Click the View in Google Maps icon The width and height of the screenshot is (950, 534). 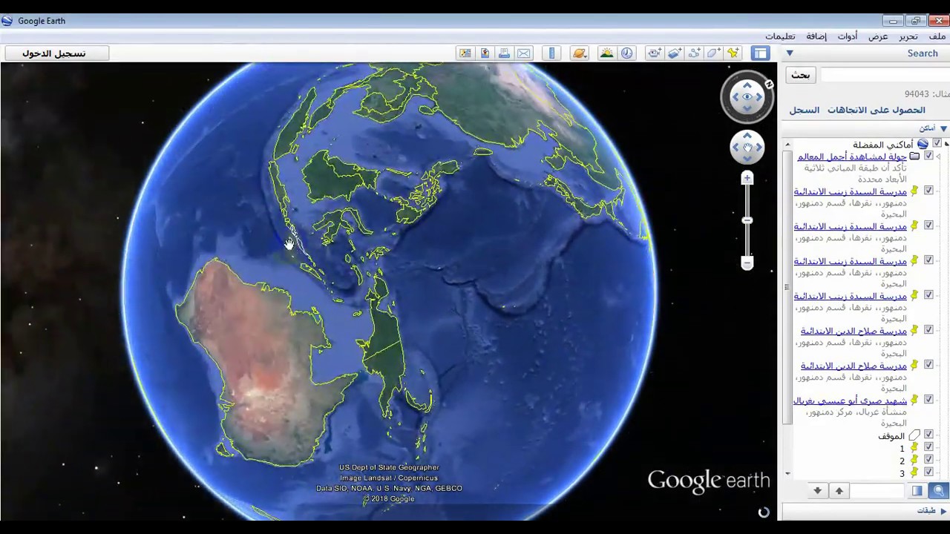pos(485,53)
